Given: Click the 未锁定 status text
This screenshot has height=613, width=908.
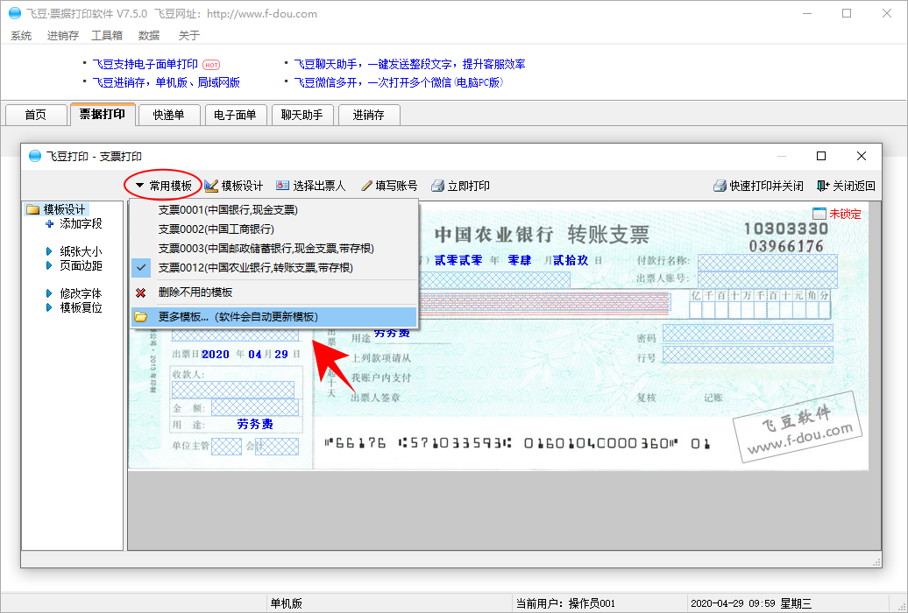Looking at the screenshot, I should coord(845,214).
